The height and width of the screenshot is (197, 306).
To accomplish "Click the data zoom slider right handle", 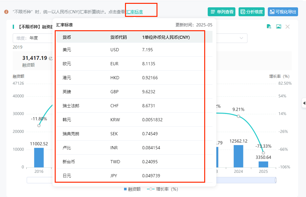I will click(x=276, y=180).
